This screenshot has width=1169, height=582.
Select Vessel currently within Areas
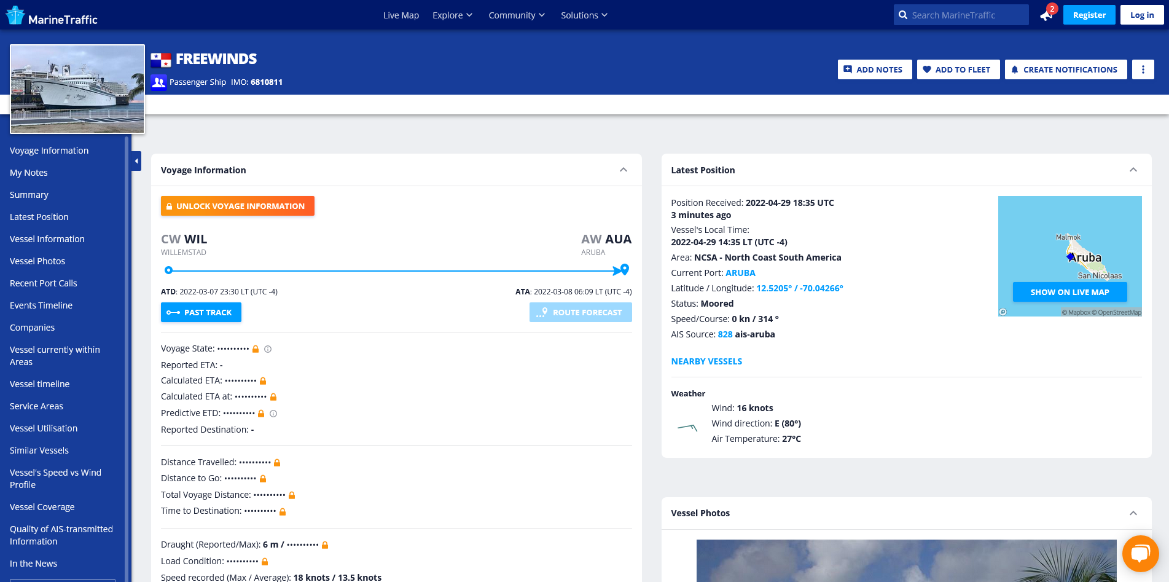[x=55, y=356]
